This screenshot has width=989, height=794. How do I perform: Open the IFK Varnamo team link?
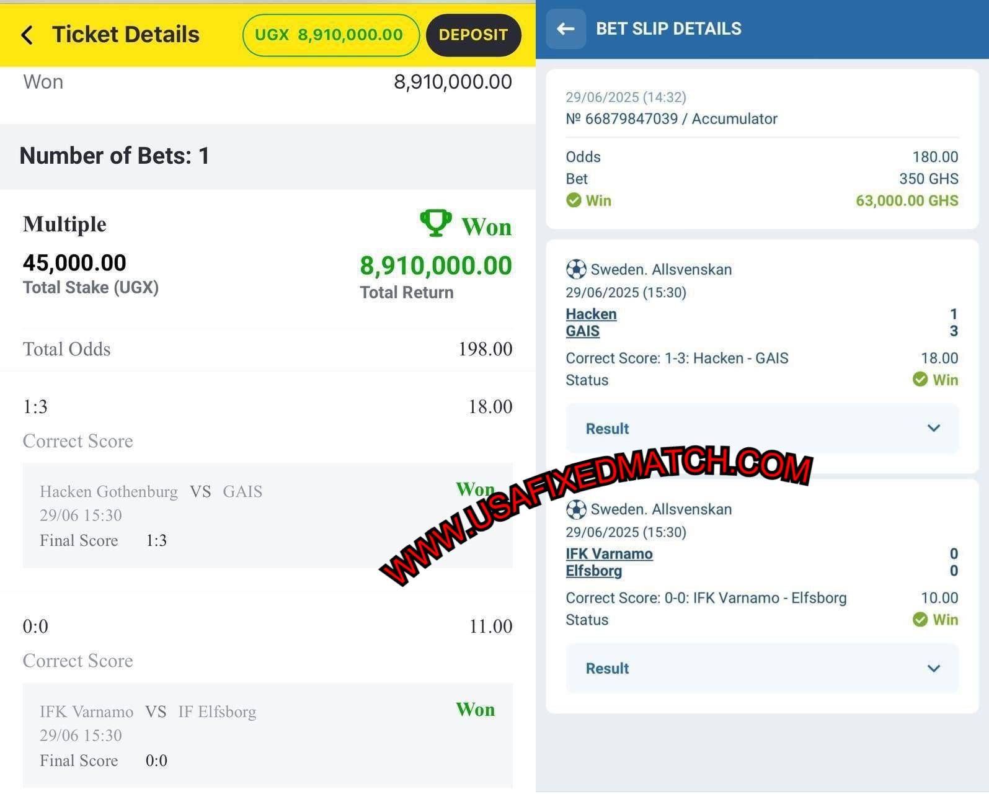[609, 553]
